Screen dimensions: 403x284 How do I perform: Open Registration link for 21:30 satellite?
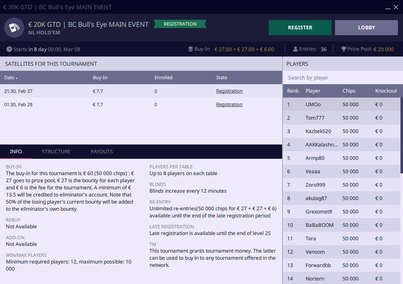229,91
